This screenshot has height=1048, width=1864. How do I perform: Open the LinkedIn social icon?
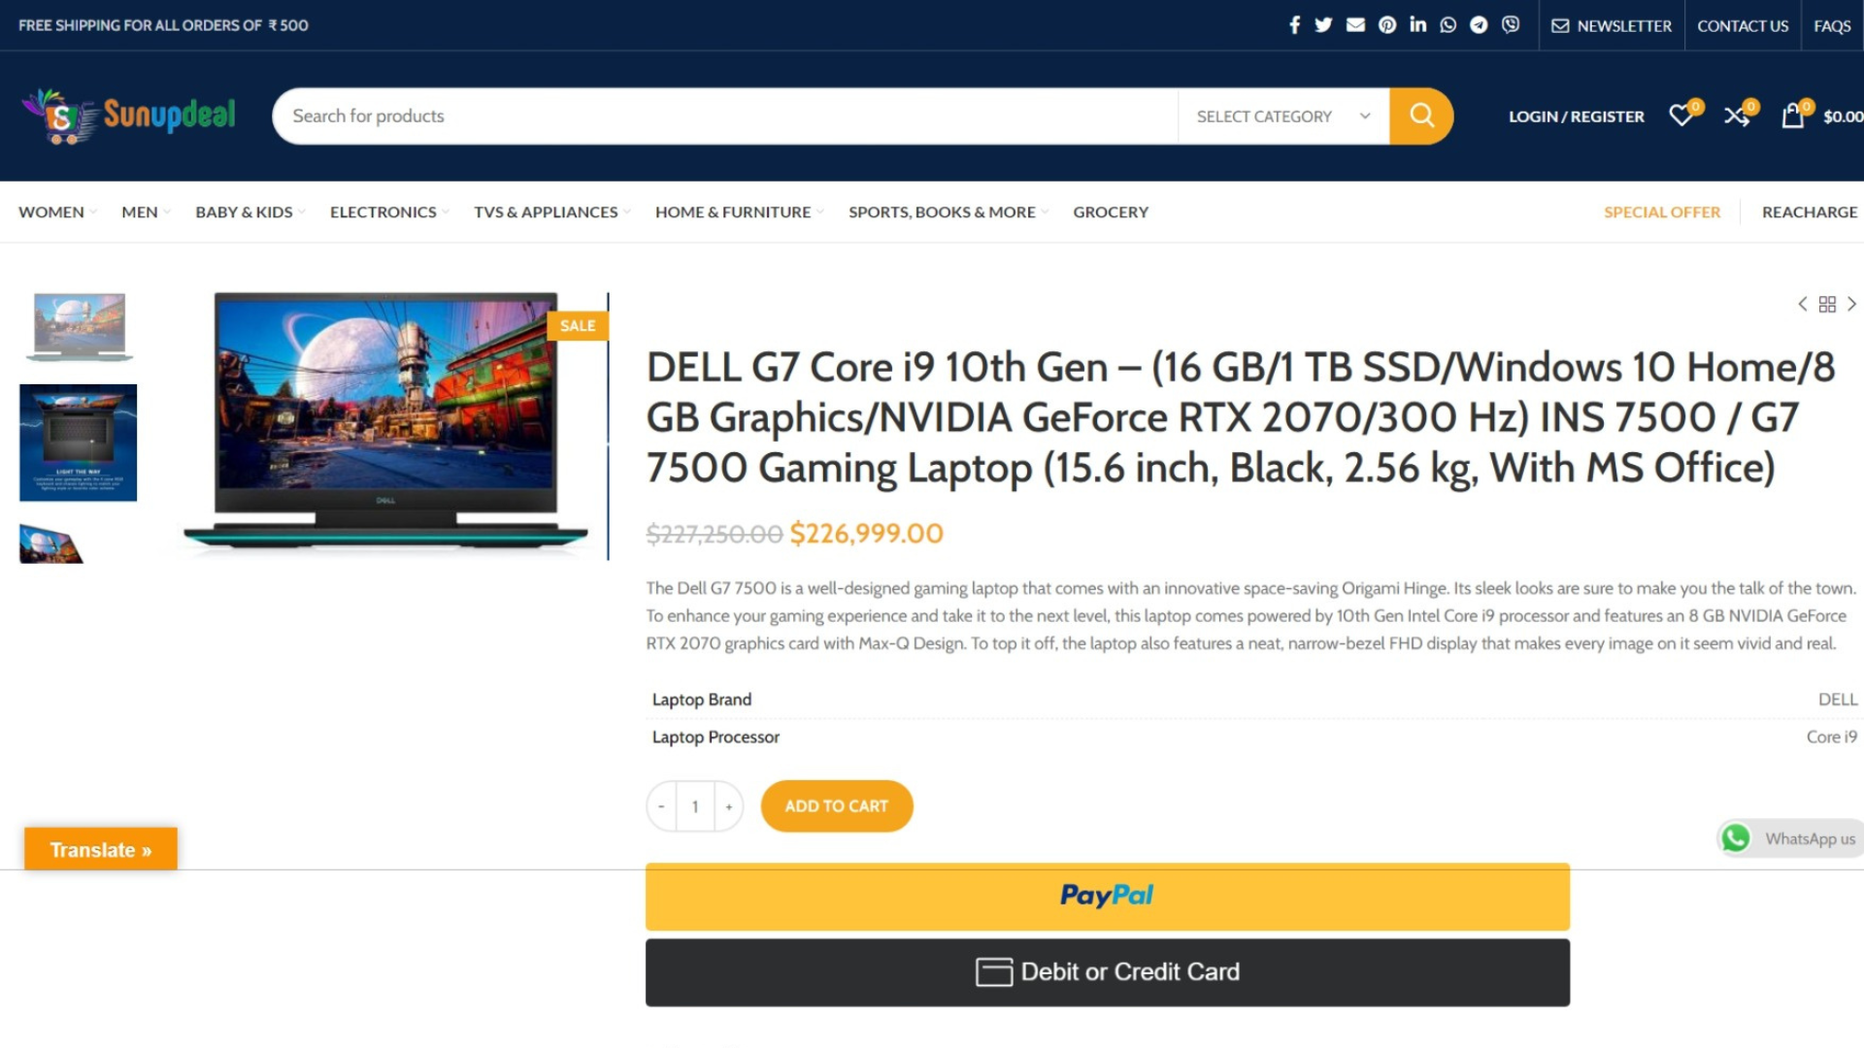pos(1418,24)
